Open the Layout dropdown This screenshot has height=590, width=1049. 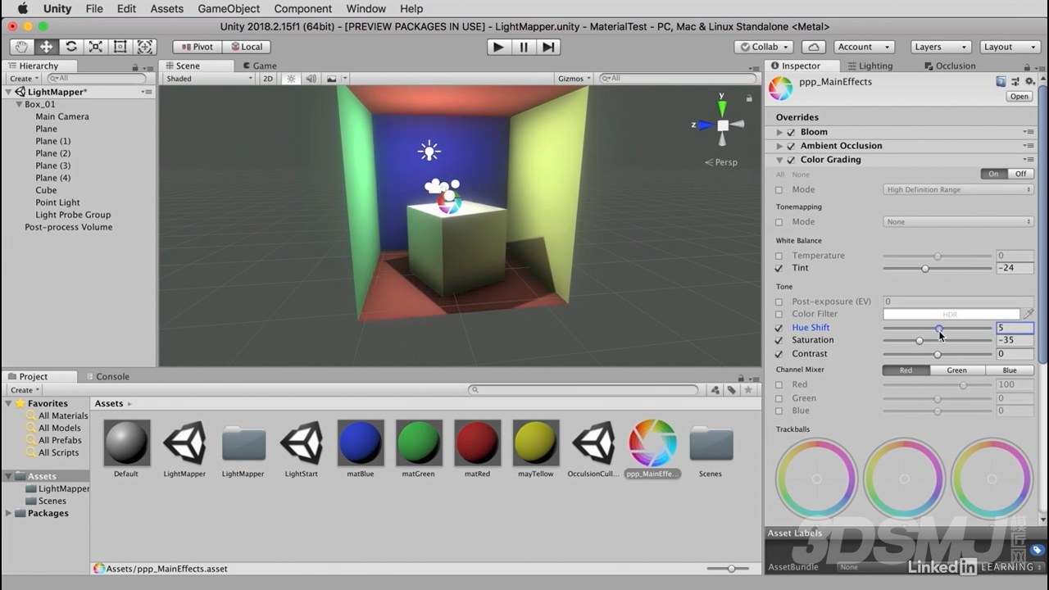[x=1010, y=47]
